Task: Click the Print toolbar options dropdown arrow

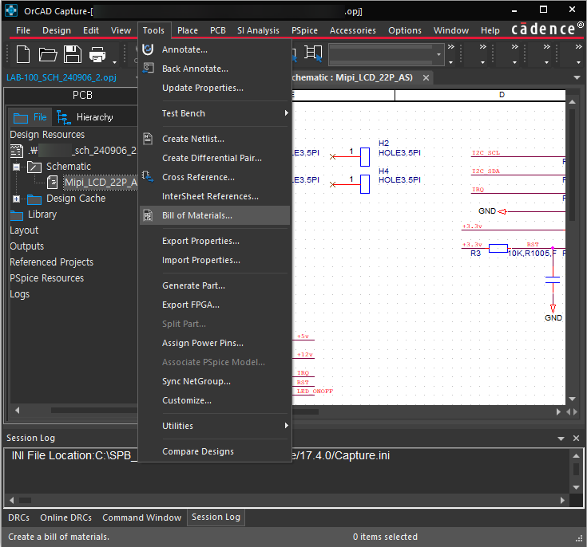Action: click(114, 62)
